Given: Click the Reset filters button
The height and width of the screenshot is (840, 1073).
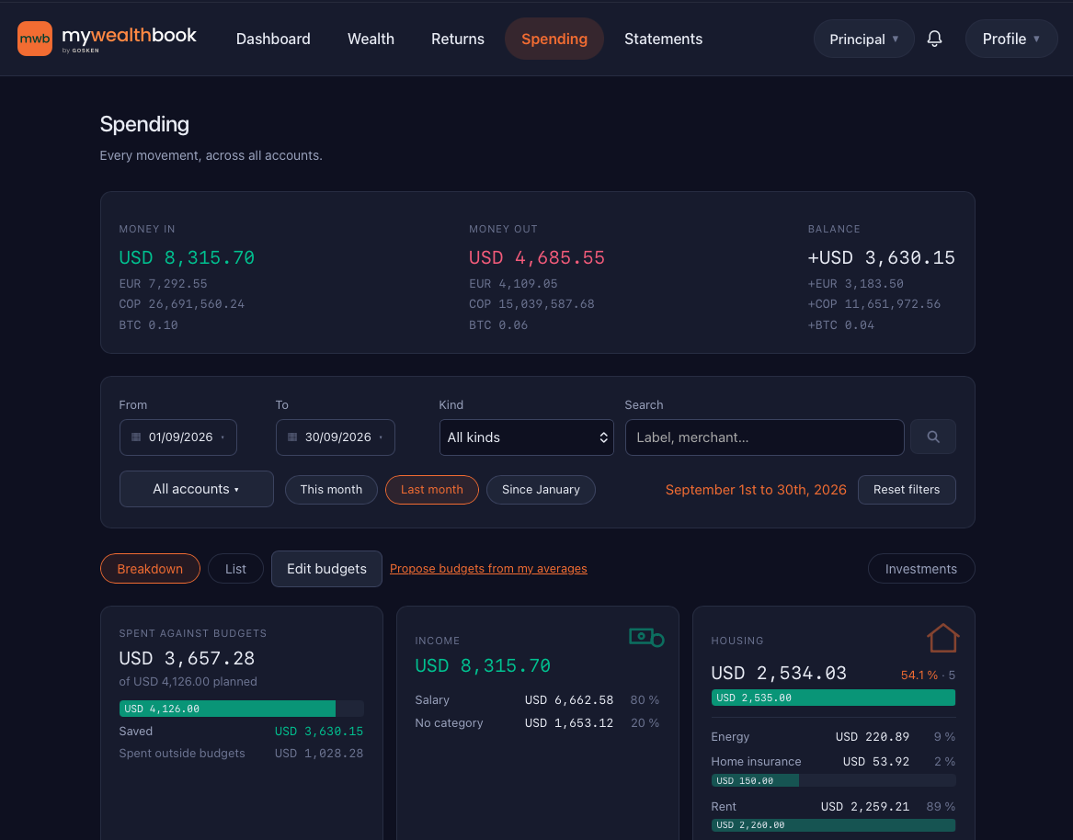Looking at the screenshot, I should (x=907, y=490).
